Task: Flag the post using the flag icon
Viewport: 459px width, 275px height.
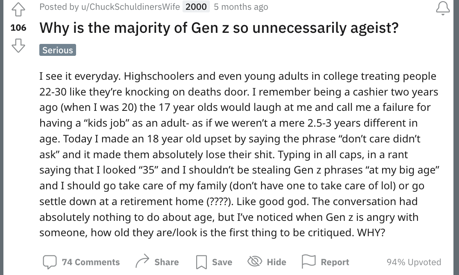Action: [309, 261]
